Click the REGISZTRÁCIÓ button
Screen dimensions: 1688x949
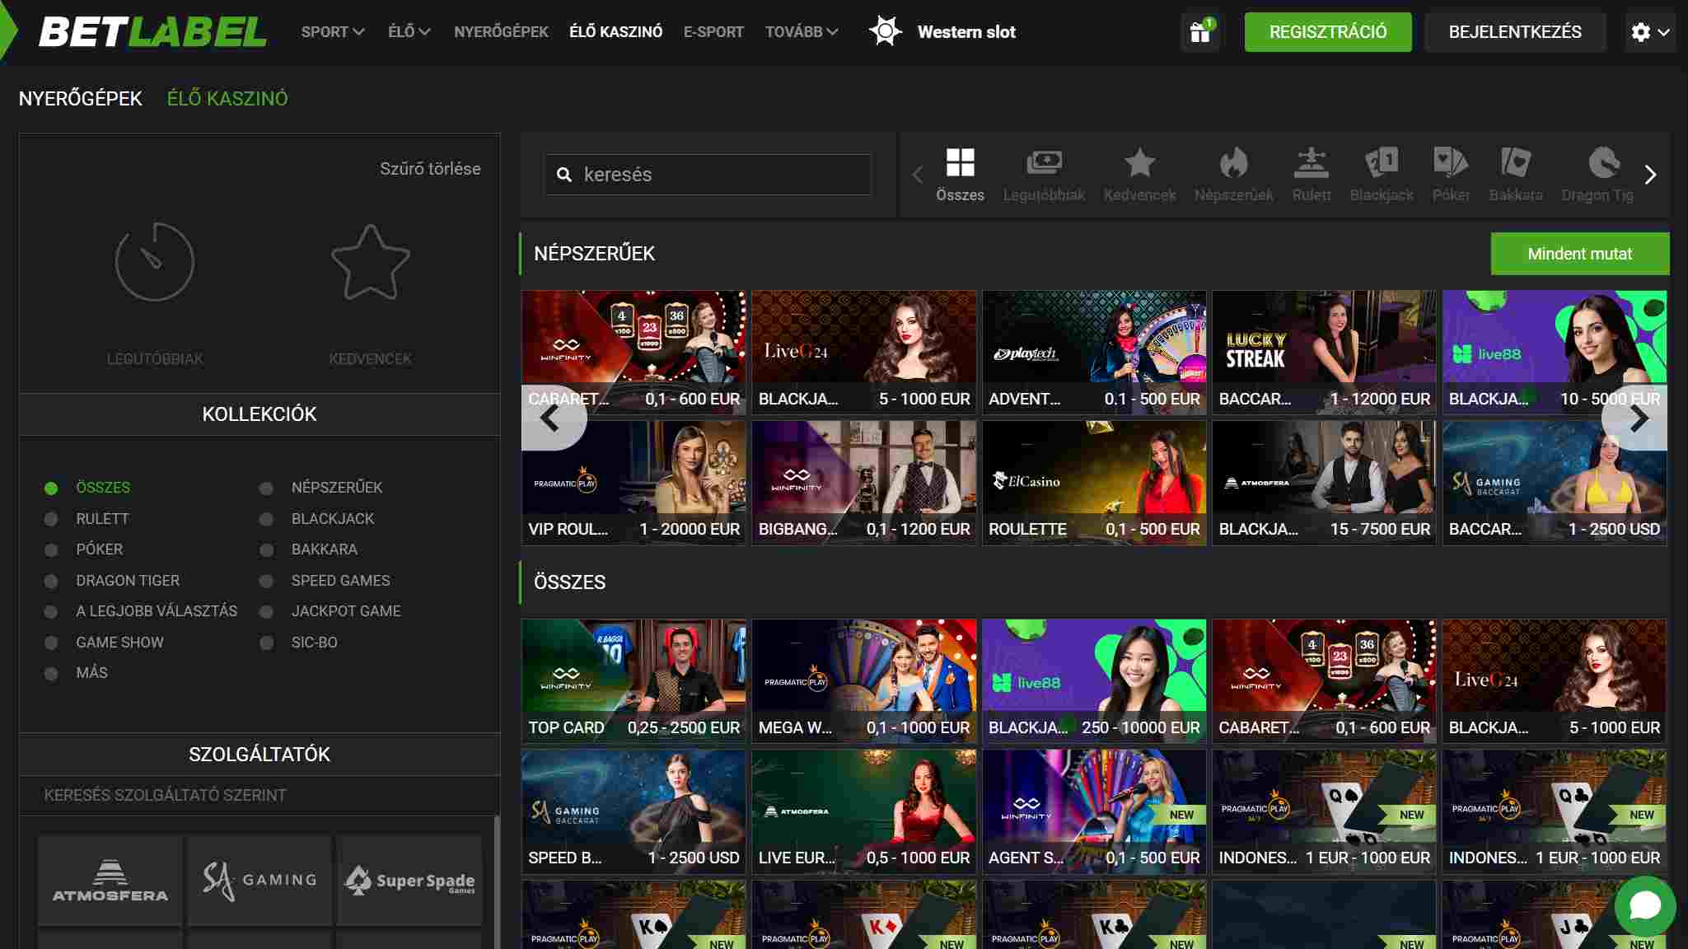coord(1328,31)
